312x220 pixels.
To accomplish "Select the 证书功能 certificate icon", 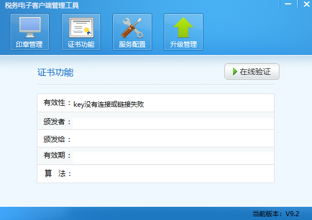I will pos(81,28).
